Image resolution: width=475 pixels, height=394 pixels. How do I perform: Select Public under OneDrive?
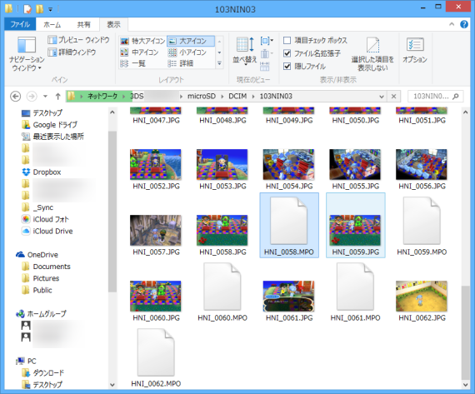pos(37,290)
